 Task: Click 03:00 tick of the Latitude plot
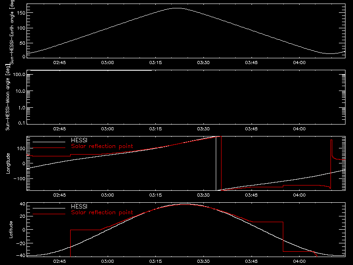click(107, 261)
